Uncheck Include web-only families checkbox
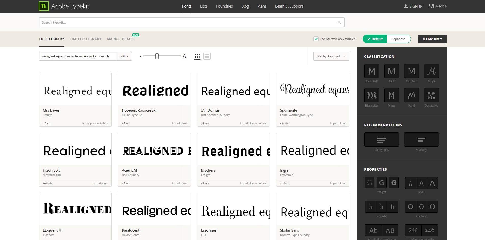485x240 pixels. click(x=316, y=39)
